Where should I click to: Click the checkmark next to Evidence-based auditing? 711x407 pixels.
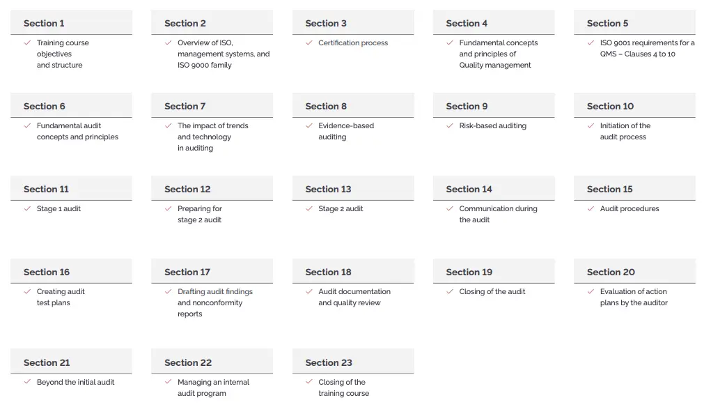[309, 125]
